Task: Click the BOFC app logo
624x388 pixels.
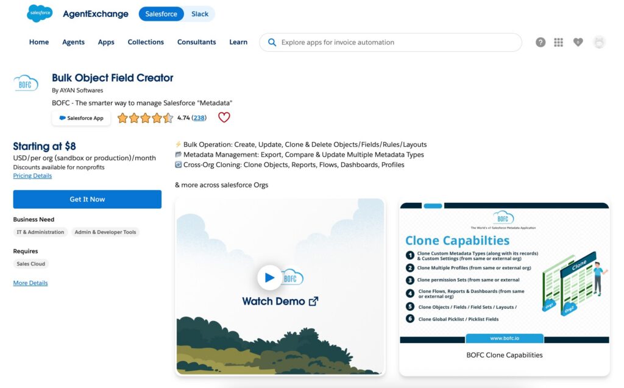Action: tap(26, 83)
